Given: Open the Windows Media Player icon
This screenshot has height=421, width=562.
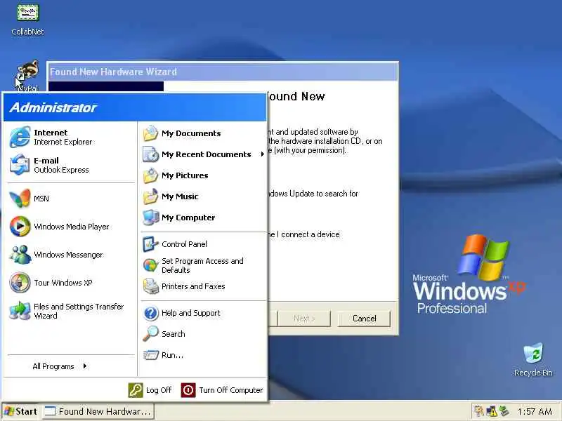Looking at the screenshot, I should (x=20, y=227).
